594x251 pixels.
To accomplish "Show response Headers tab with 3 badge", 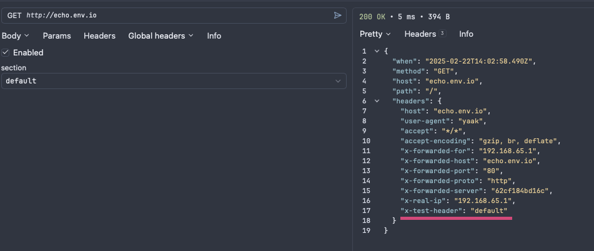I will coord(424,34).
